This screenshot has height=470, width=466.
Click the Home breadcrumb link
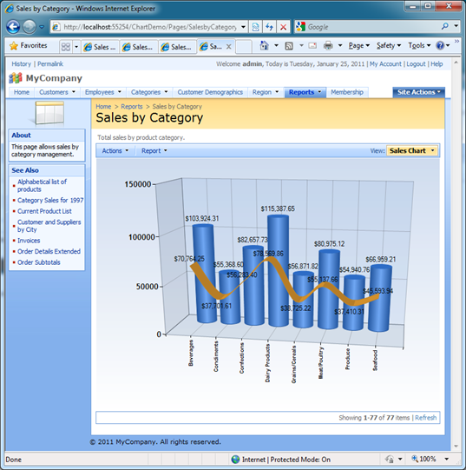103,106
